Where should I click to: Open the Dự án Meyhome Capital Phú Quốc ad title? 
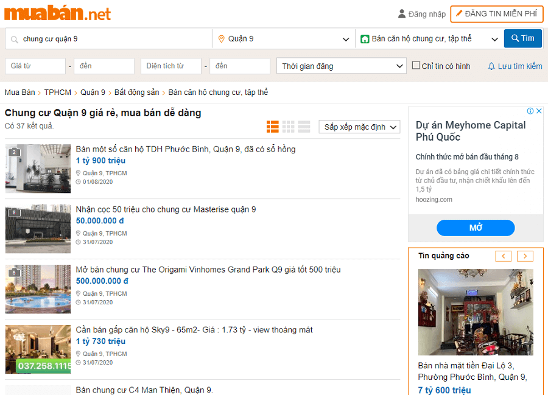(471, 131)
